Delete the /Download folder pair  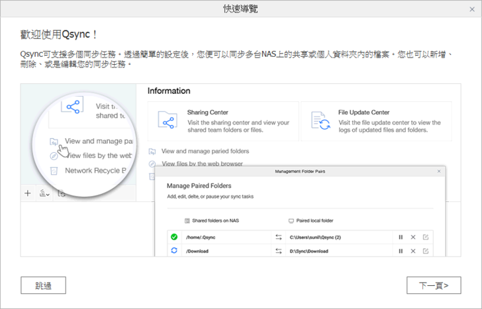[413, 251]
